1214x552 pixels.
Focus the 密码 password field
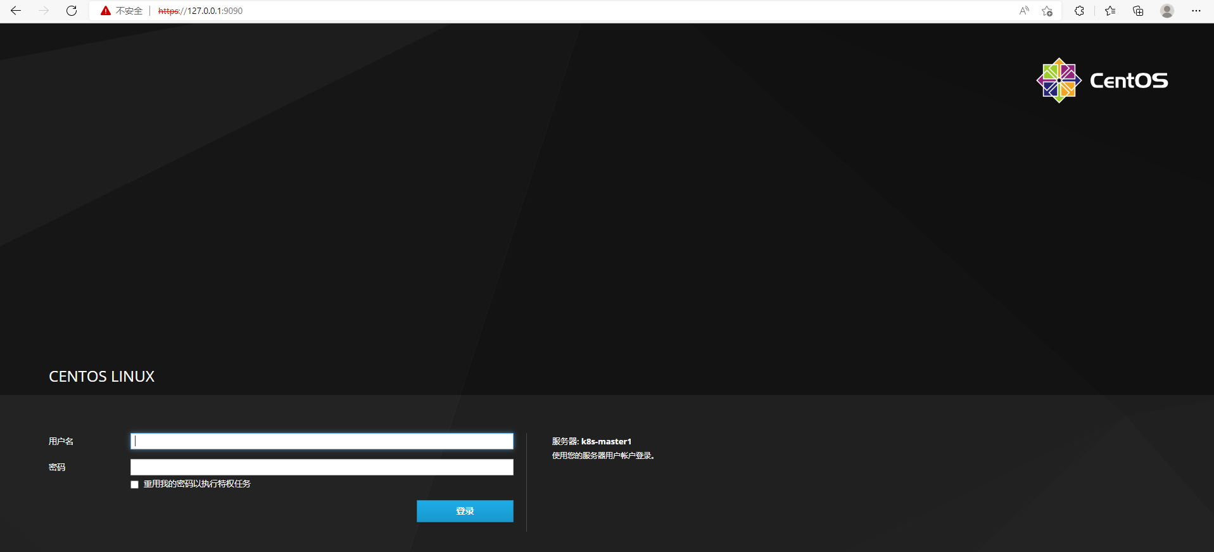coord(322,467)
